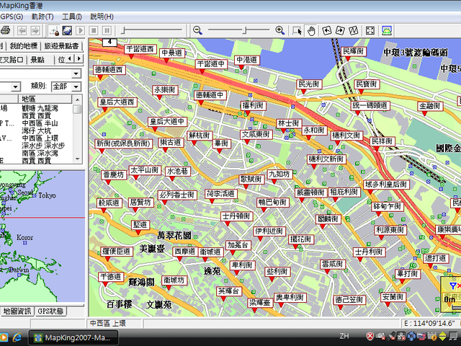Viewport: 461px width, 346px height.
Task: Open the 類別 全部 category dropdown
Action: [x=76, y=86]
